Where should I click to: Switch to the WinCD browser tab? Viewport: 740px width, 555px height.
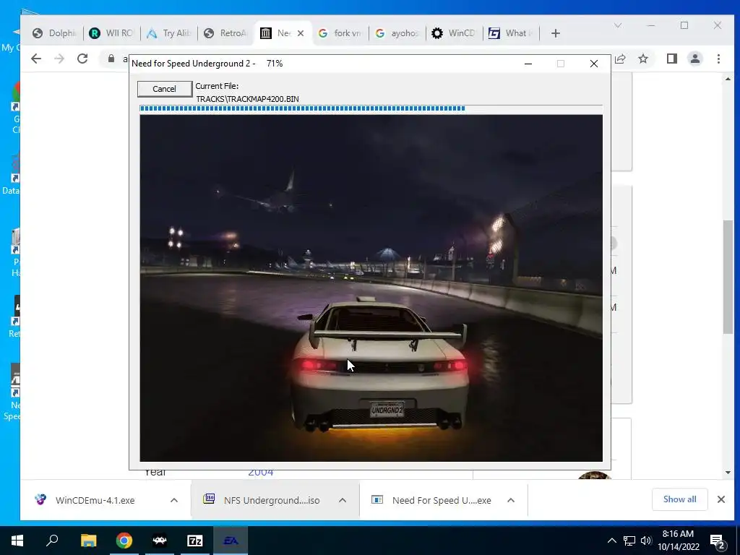pyautogui.click(x=454, y=33)
